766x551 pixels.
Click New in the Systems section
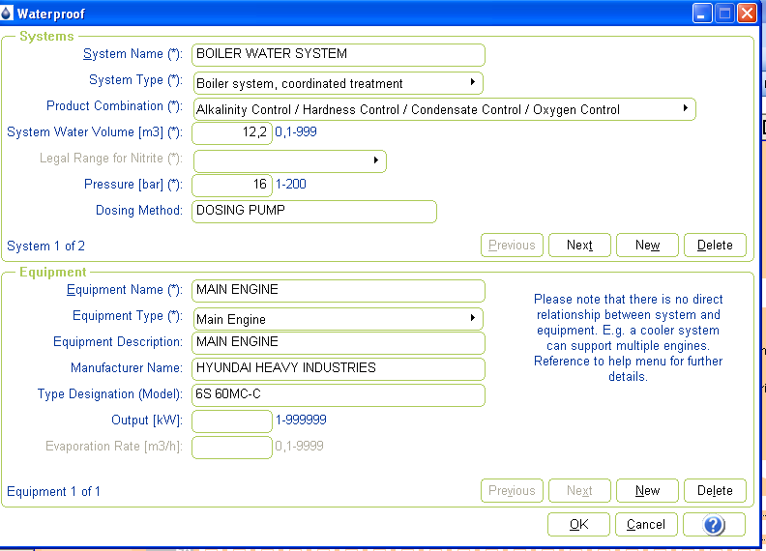[x=647, y=246]
